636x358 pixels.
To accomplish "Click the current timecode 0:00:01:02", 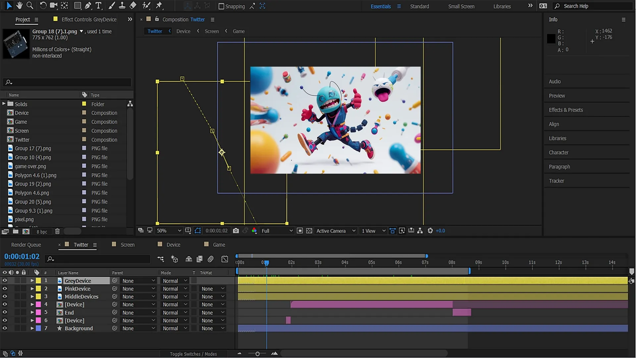I will click(x=22, y=256).
